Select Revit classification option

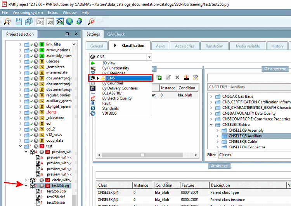click(106, 103)
